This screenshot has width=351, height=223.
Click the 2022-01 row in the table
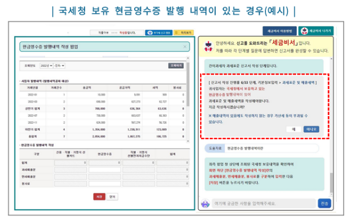click(x=103, y=95)
